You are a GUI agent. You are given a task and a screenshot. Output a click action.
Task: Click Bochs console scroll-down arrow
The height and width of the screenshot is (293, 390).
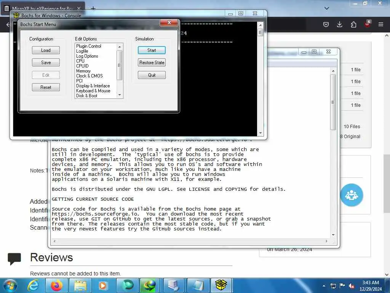pos(261,133)
